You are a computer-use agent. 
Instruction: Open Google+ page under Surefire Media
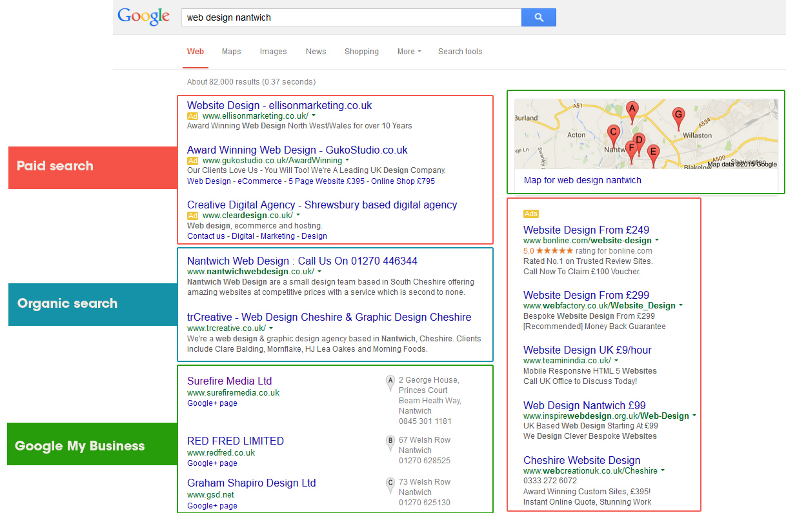point(212,403)
